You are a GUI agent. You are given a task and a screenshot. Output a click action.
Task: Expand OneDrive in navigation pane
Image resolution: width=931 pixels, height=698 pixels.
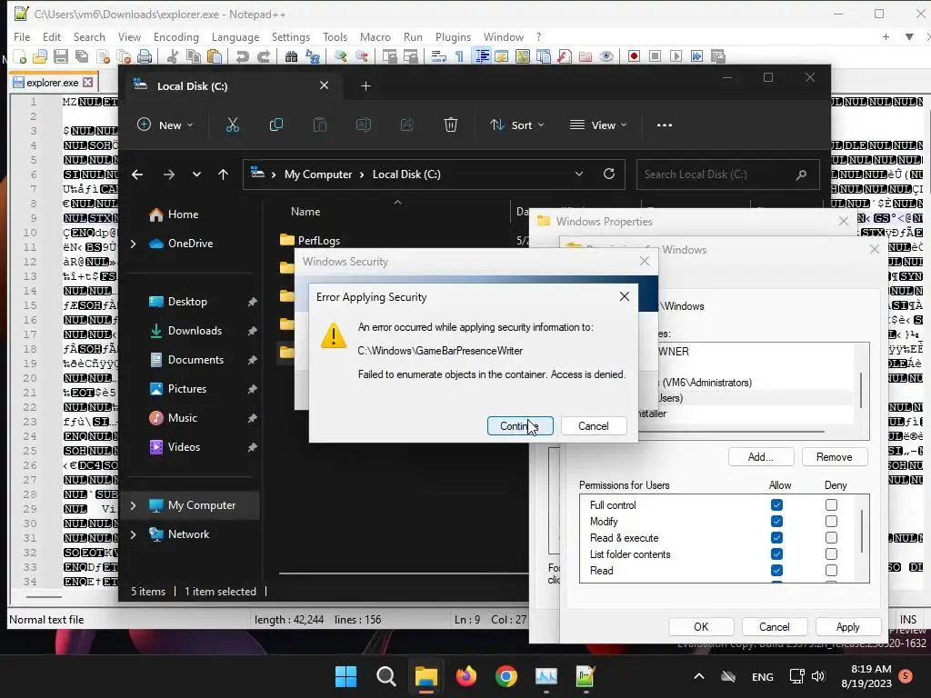tap(133, 244)
